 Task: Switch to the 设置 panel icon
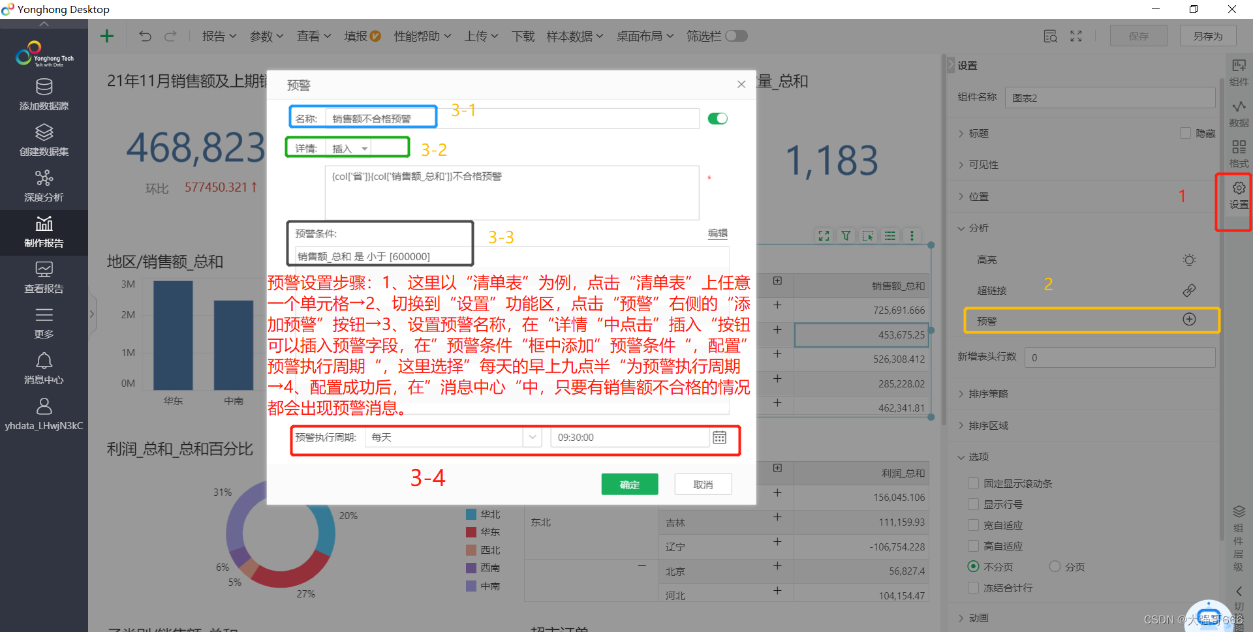pyautogui.click(x=1239, y=196)
